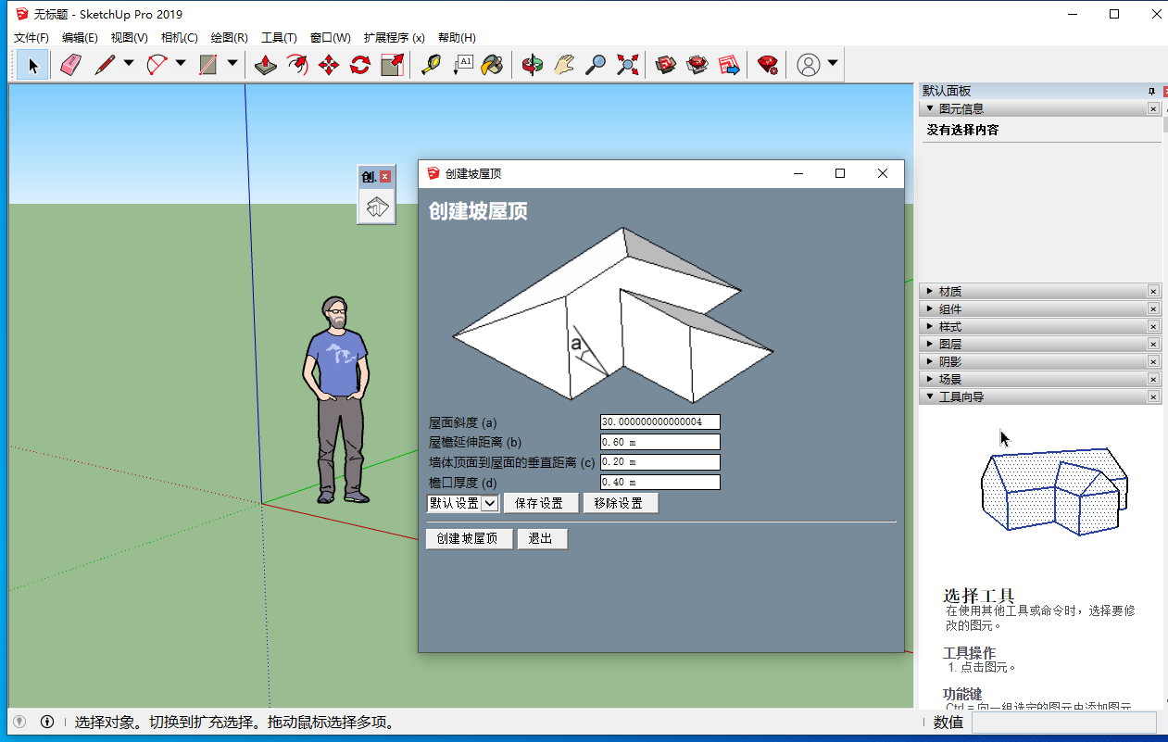The height and width of the screenshot is (742, 1168).
Task: Activate the Push/Pull tool
Action: (266, 65)
